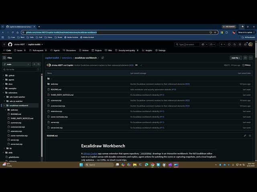This screenshot has width=257, height=192.
Task: Click the Windows taskbar Search box
Action: (x=99, y=165)
